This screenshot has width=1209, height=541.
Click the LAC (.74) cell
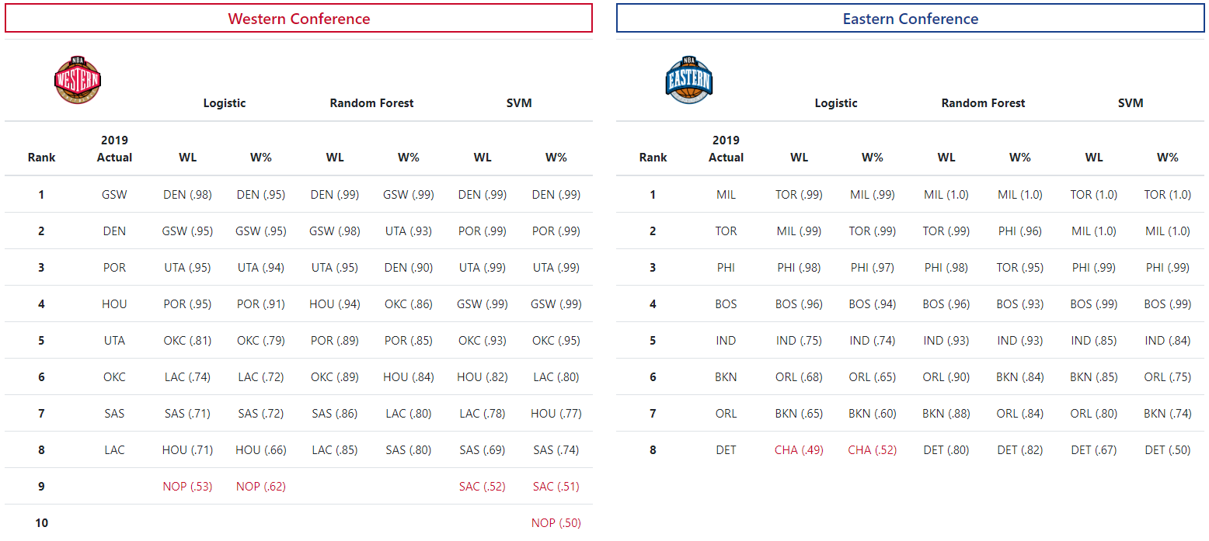[187, 377]
